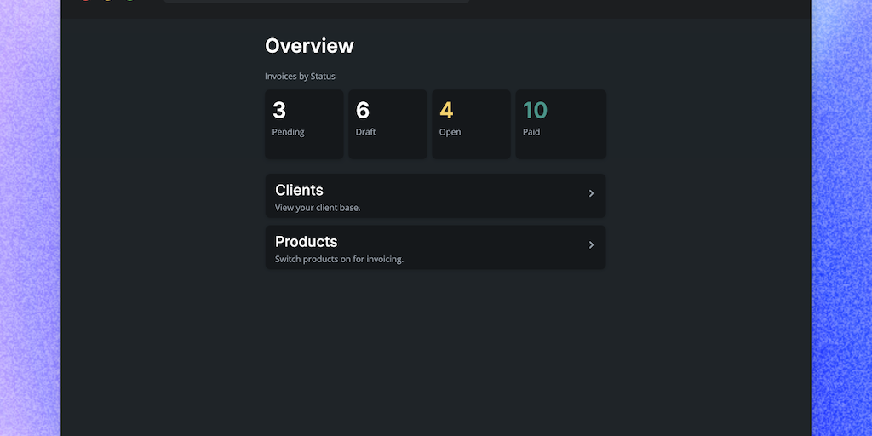872x436 pixels.
Task: Open the Open invoices status label
Action: pyautogui.click(x=450, y=132)
